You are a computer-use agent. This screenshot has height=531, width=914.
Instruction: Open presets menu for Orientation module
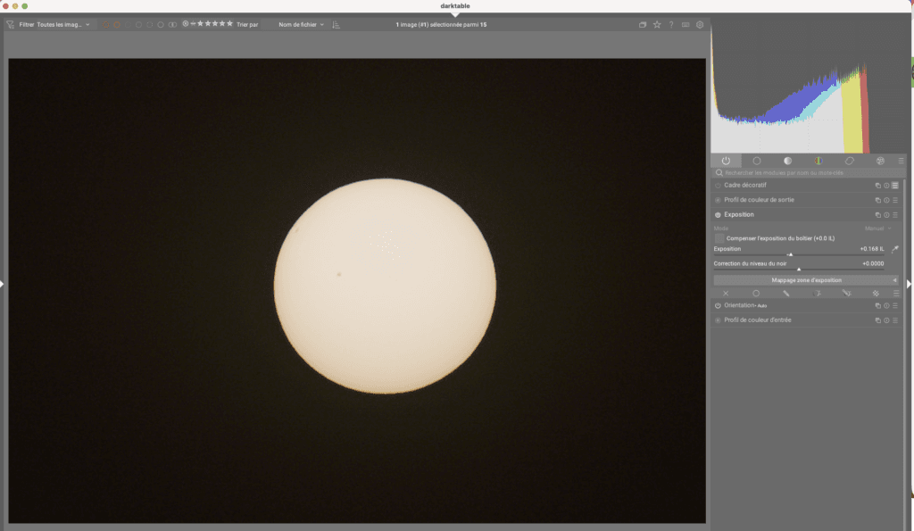click(x=894, y=305)
